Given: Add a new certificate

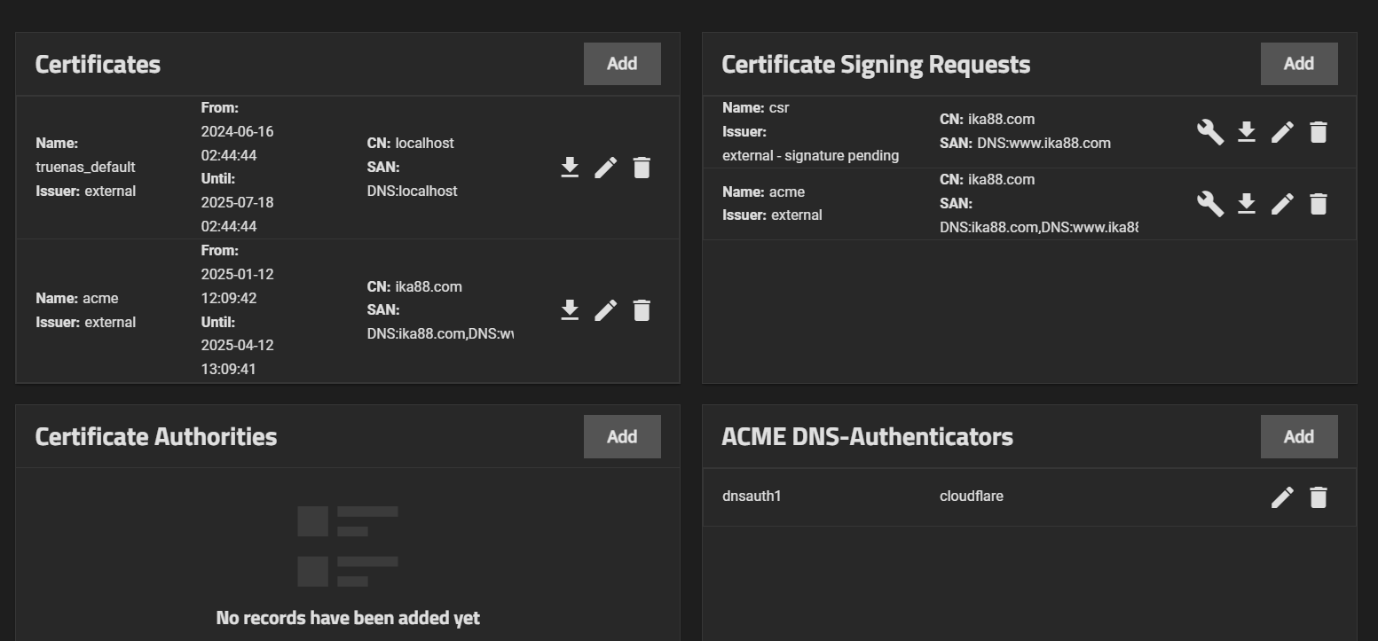Looking at the screenshot, I should (x=622, y=64).
